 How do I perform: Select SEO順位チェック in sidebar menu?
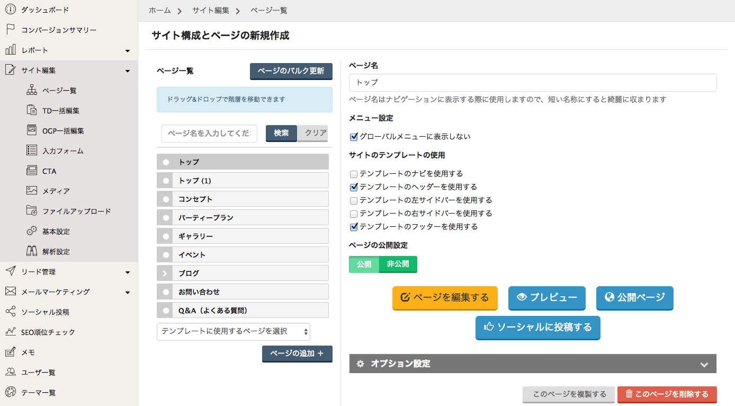[x=48, y=332]
